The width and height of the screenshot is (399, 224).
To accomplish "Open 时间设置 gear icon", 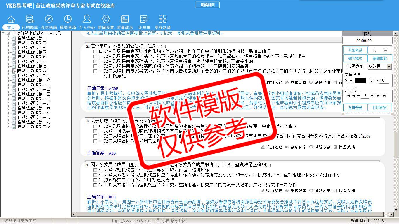I will tap(106, 20).
